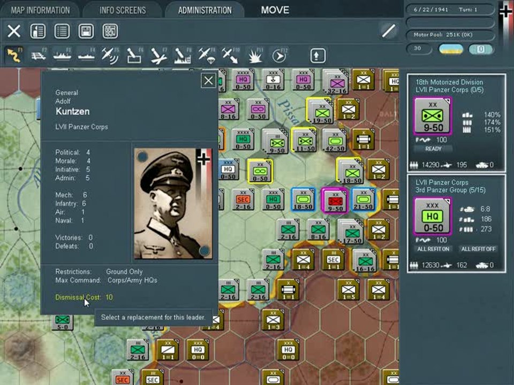
Task: Select the F6 bomb unit mode icon
Action: (x=134, y=55)
